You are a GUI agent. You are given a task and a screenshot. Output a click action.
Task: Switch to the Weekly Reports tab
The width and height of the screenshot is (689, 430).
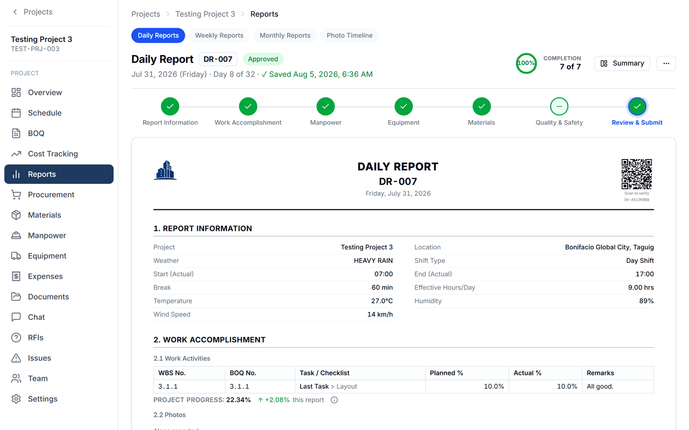pyautogui.click(x=219, y=35)
